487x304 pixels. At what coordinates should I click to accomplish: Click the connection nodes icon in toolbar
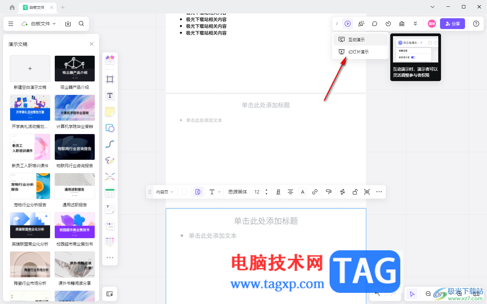click(x=343, y=192)
